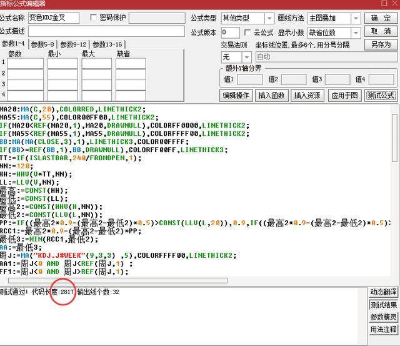Viewport: 400px width, 346px height.
Task: Click the 公式名称 input field
Action: coord(54,18)
